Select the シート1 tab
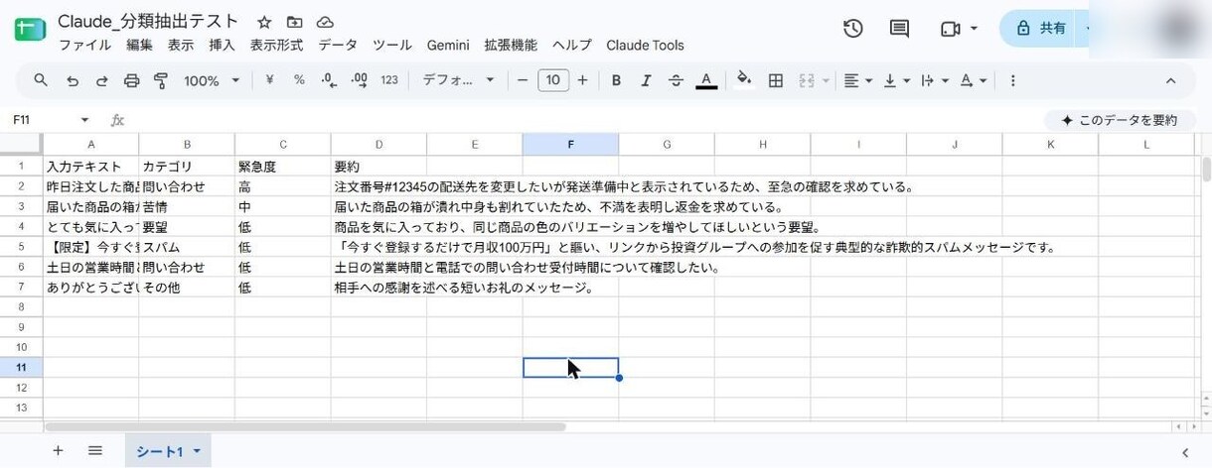 click(x=159, y=451)
